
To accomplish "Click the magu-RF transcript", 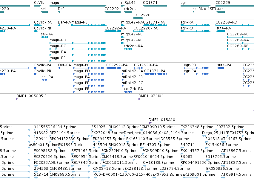I will pos(78,61).
